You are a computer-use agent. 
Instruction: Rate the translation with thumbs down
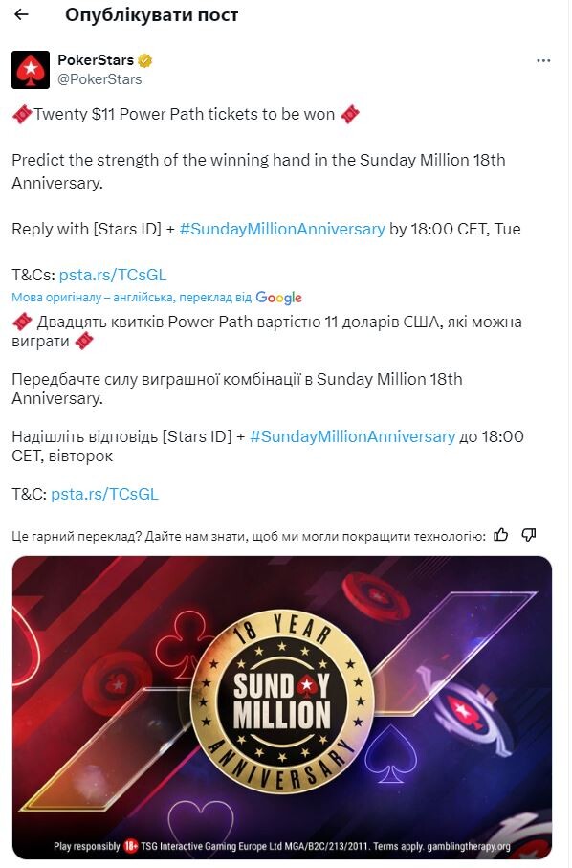529,535
